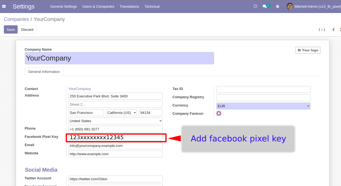The image size is (341, 186).
Task: Expand the Country dropdown United States
Action: pyautogui.click(x=116, y=121)
